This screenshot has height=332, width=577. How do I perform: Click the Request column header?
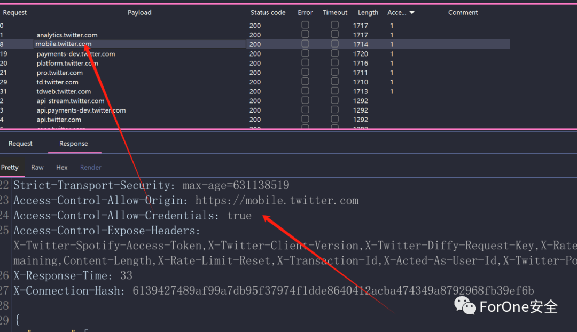[x=15, y=12]
